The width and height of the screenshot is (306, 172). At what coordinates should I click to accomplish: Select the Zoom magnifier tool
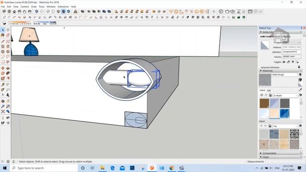coord(3,106)
